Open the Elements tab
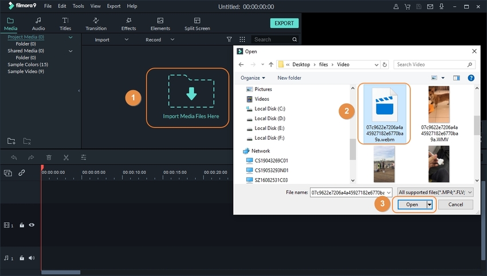The width and height of the screenshot is (487, 276). 160,24
